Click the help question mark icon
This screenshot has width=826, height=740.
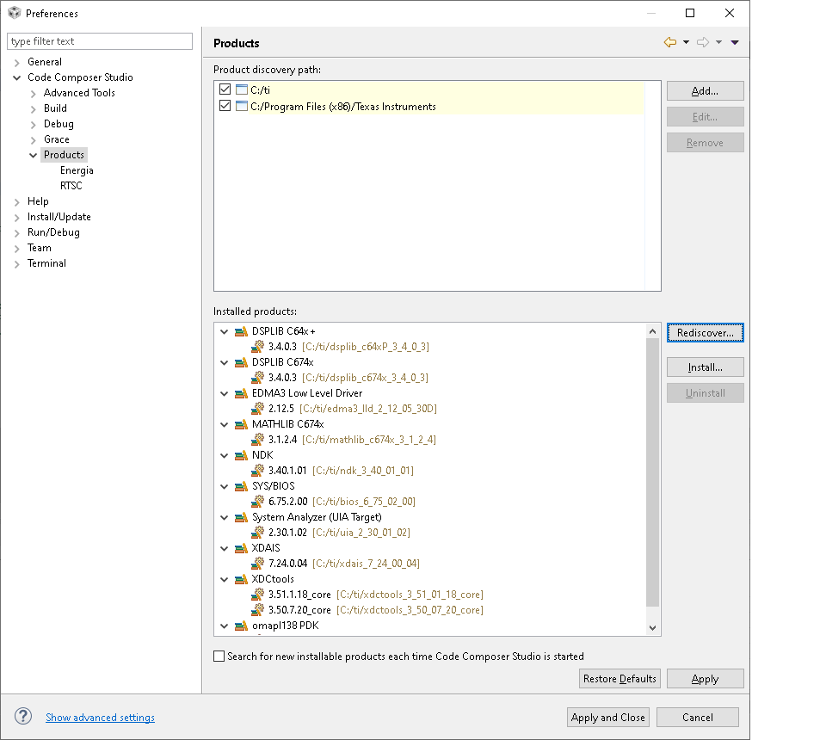coord(23,716)
